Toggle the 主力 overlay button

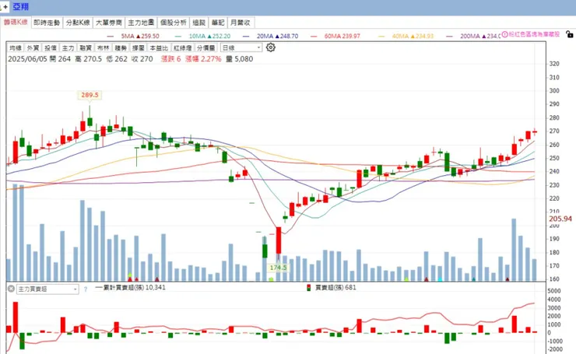click(x=68, y=47)
